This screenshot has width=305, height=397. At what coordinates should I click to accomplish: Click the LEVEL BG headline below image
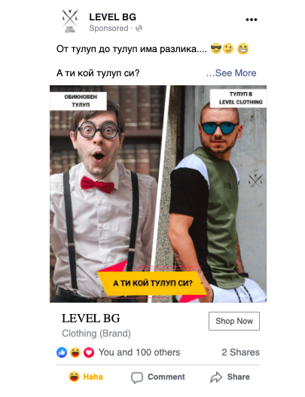(91, 319)
